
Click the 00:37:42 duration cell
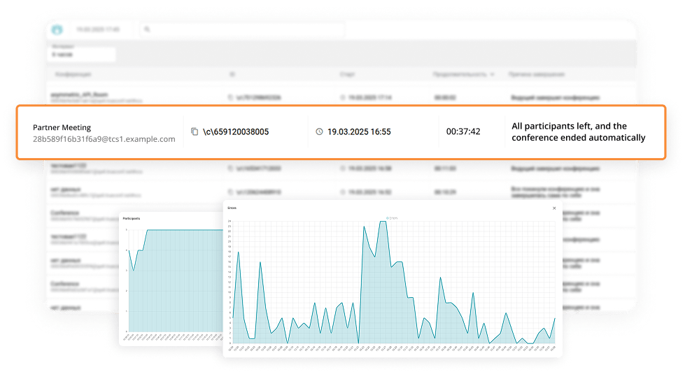[x=463, y=131]
